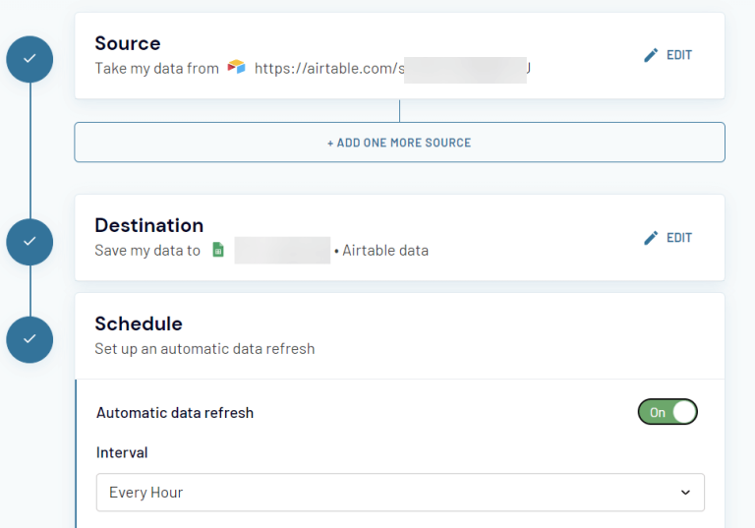This screenshot has height=528, width=755.
Task: Click the Source step checkmark circle
Action: click(x=29, y=59)
